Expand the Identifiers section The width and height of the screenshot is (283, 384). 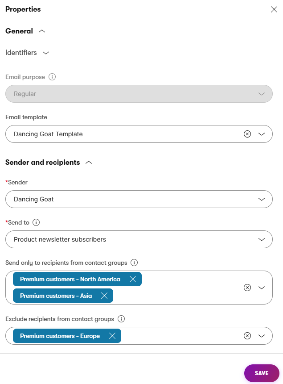tap(45, 53)
